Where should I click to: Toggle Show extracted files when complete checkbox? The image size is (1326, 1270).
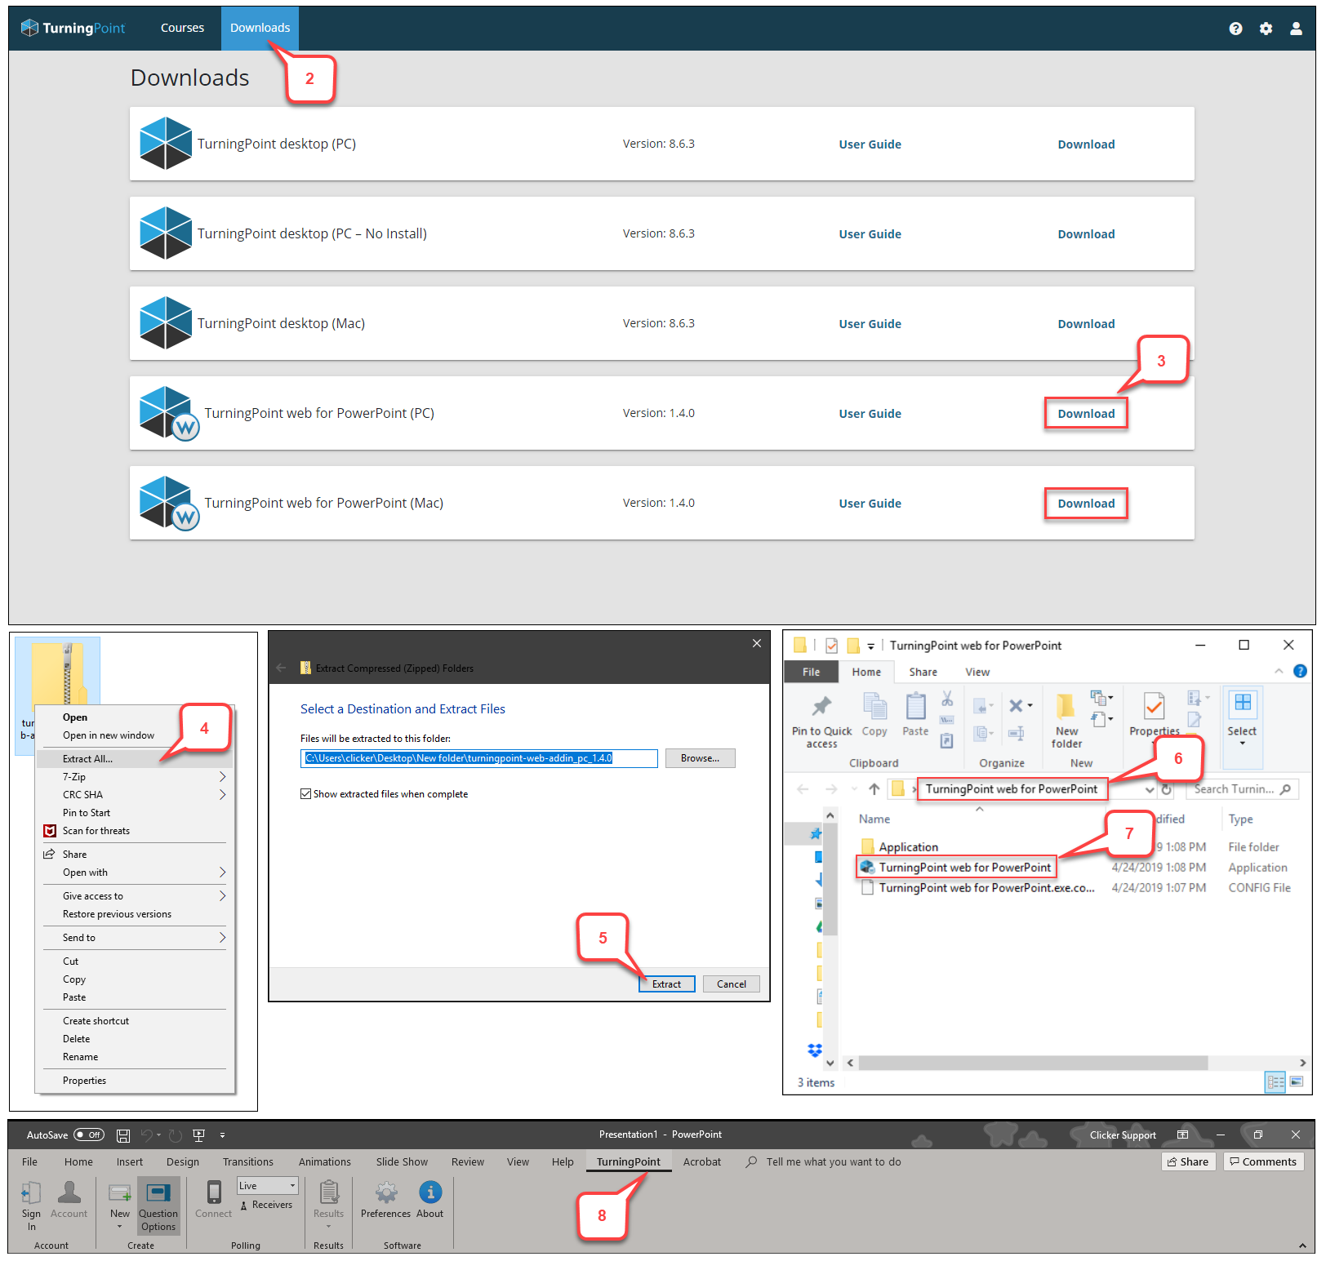(x=305, y=793)
